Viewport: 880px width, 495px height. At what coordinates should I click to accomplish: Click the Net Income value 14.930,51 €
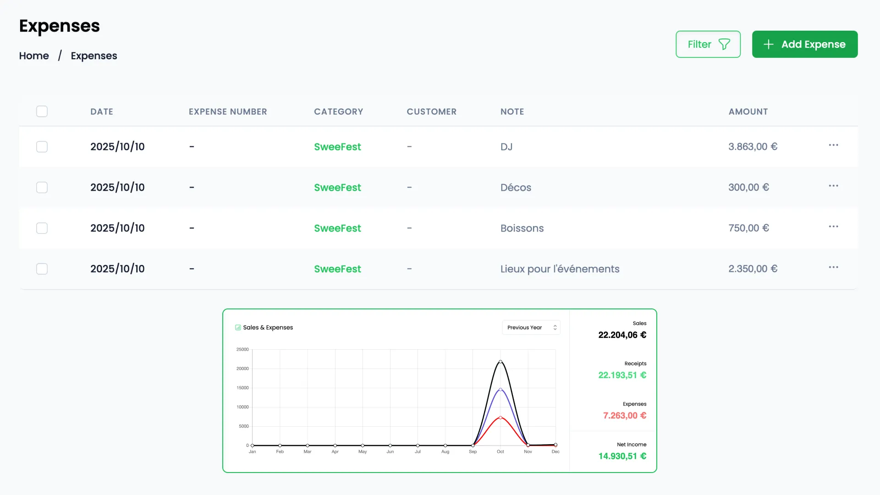(621, 456)
